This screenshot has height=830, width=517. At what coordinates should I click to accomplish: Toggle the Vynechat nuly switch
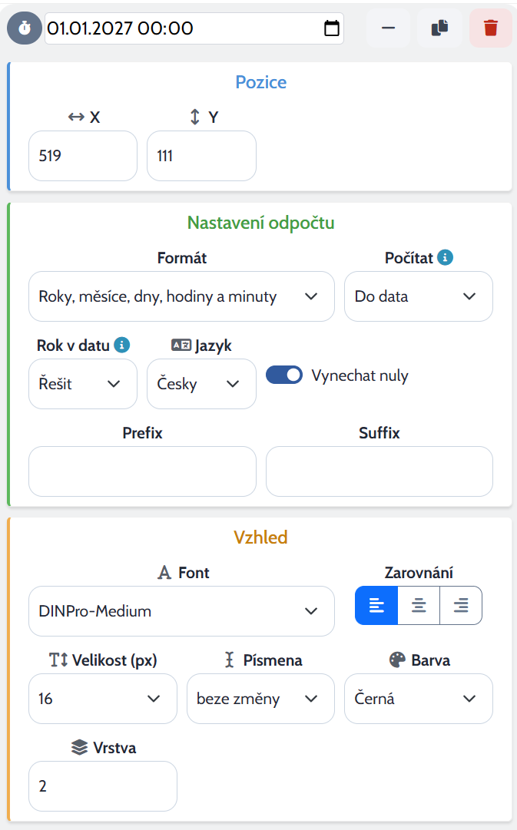coord(284,375)
